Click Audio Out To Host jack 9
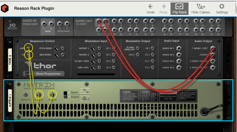 pyautogui.click(x=165, y=21)
